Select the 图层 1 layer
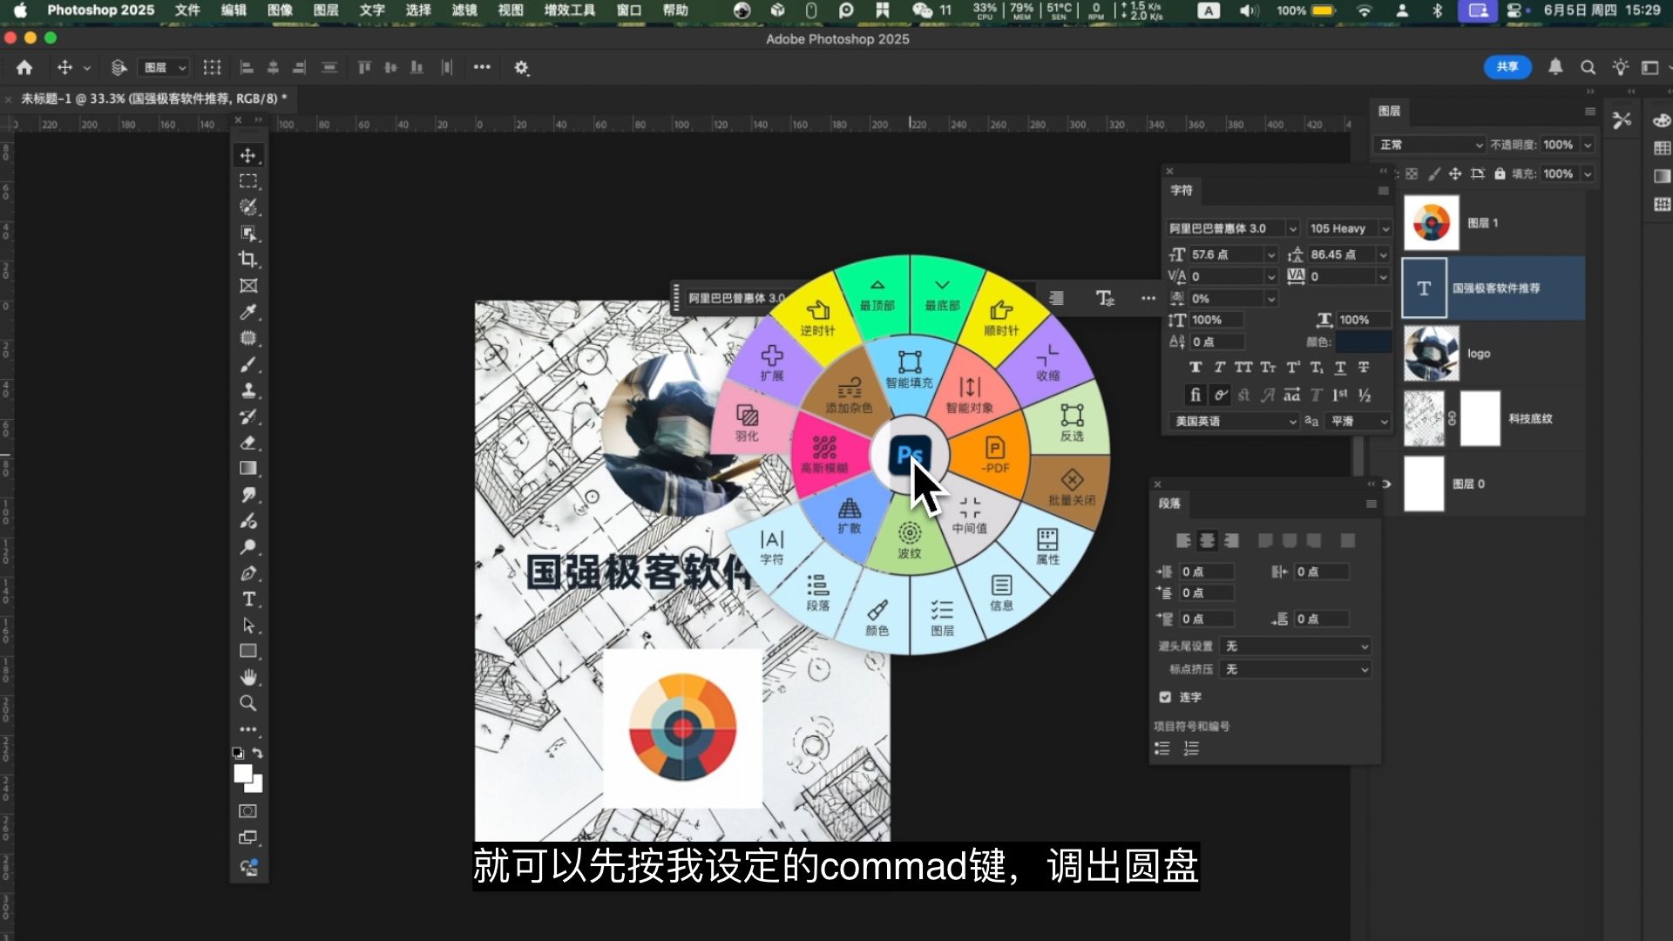1673x941 pixels. coord(1494,223)
